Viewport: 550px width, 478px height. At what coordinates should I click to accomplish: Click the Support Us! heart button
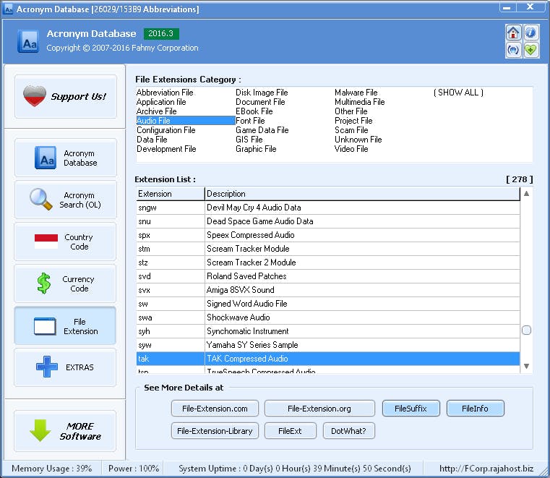click(x=66, y=96)
